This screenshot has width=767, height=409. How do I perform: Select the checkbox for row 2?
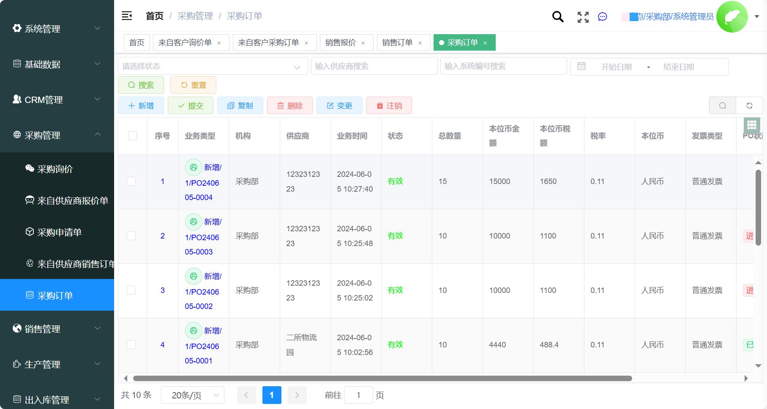[x=131, y=236]
